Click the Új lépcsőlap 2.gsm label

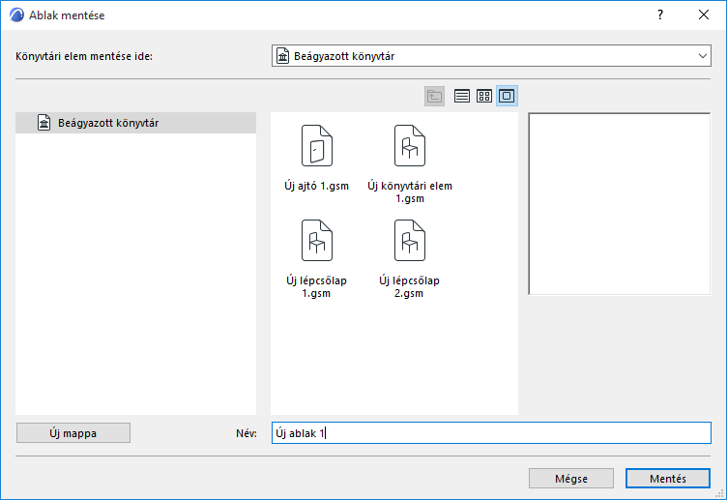coord(409,286)
